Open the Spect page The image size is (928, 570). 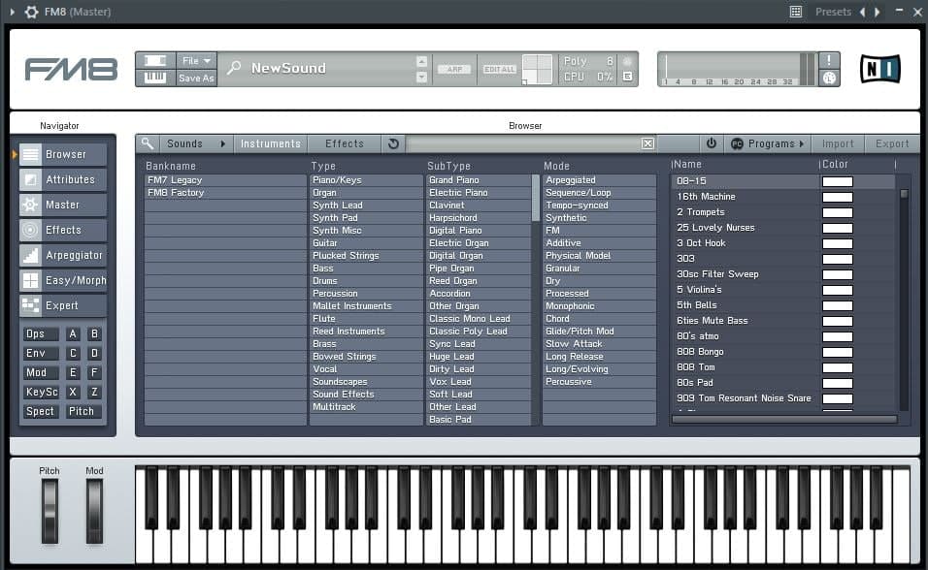point(40,412)
